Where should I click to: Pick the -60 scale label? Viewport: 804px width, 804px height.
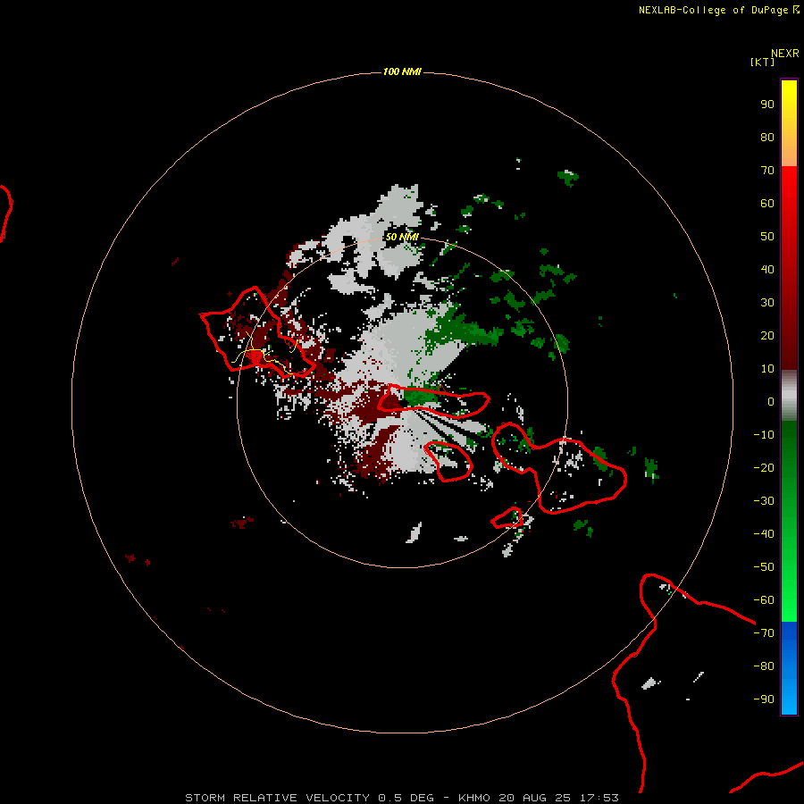click(764, 600)
